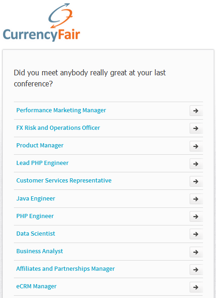Viewport: 216px width, 298px height.
Task: Open the PHP Engineer job listing
Action: point(35,216)
